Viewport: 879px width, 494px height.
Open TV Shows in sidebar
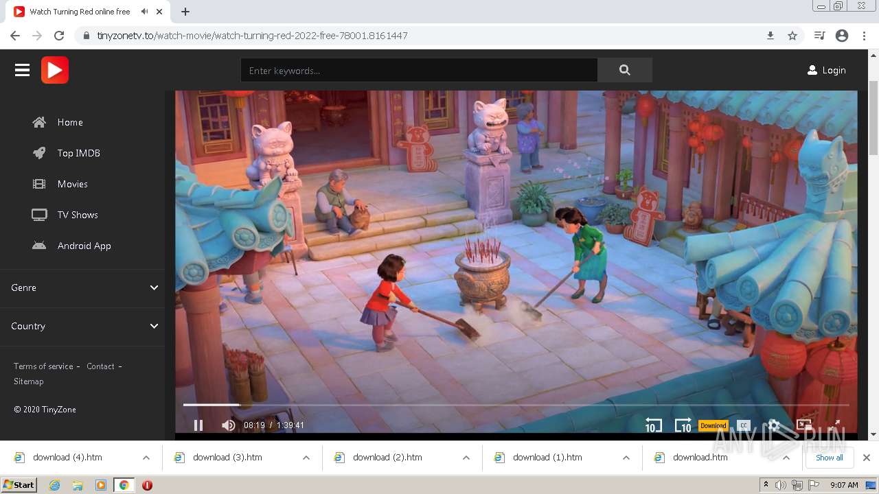click(x=65, y=215)
